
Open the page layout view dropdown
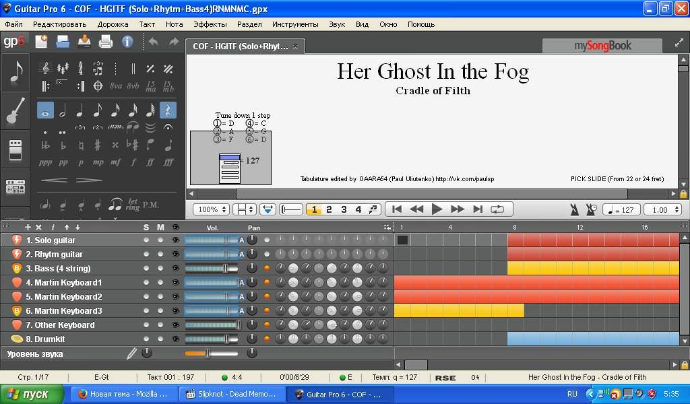[243, 209]
